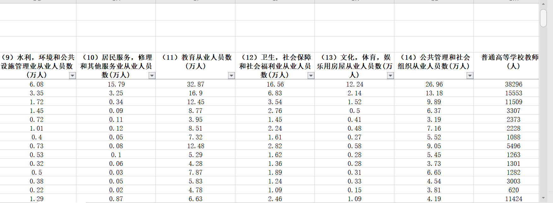Select cell with value 1.52
Screen dimensions: 553x203
pyautogui.click(x=355, y=102)
